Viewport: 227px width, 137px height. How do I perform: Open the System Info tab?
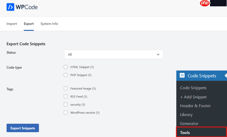pyautogui.click(x=49, y=24)
